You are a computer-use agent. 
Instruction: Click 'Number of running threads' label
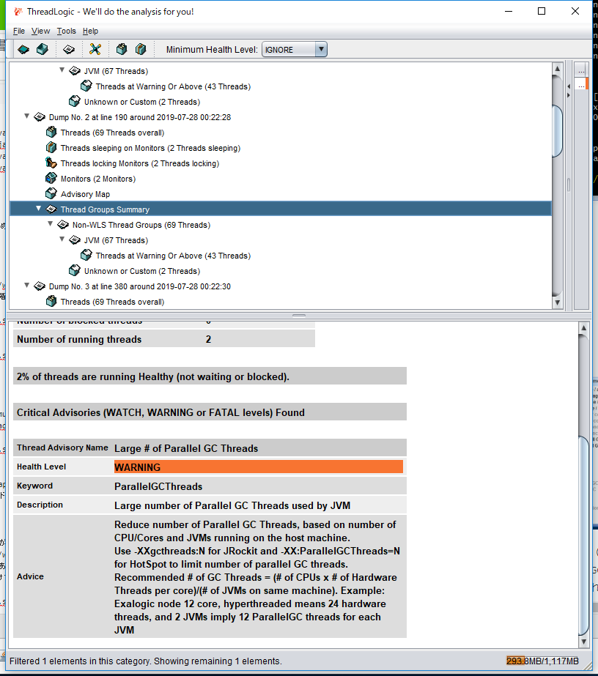(79, 339)
